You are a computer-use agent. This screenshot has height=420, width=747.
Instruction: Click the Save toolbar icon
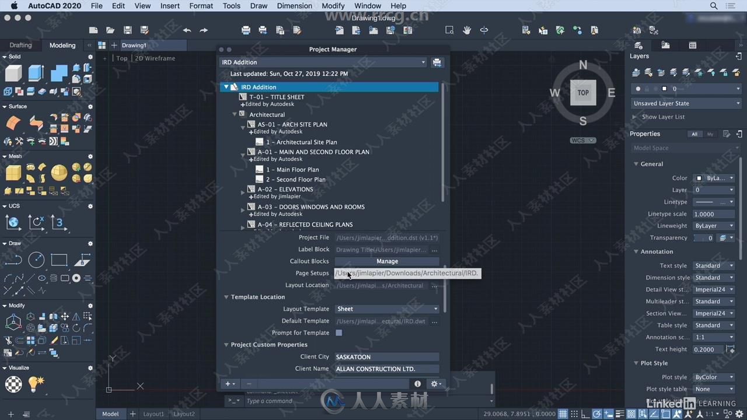(127, 30)
